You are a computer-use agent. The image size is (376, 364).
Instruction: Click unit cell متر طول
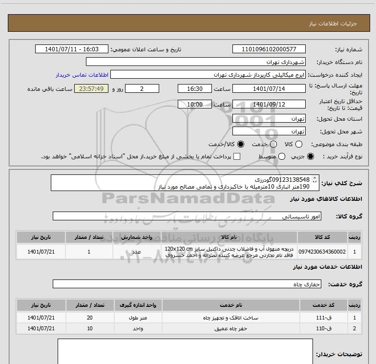pyautogui.click(x=138, y=318)
